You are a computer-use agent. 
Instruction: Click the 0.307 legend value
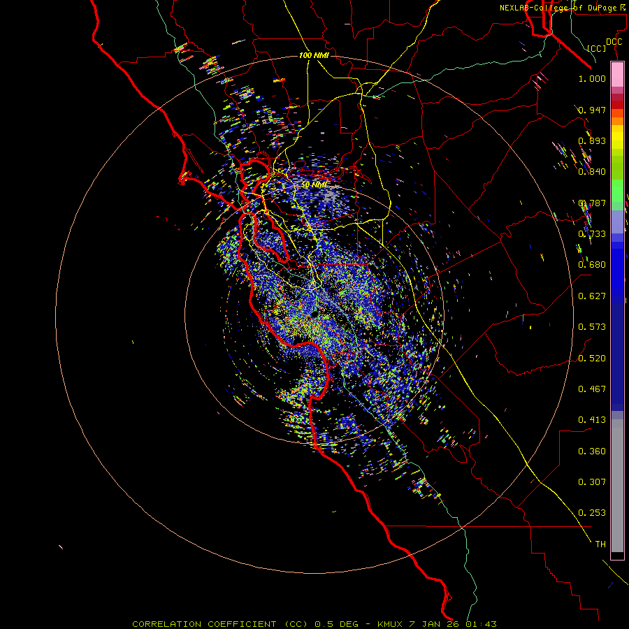[592, 482]
